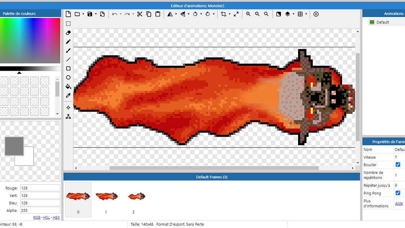This screenshot has height=228, width=405.
Task: Zoom out with the minus magnifier
Action: [257, 14]
